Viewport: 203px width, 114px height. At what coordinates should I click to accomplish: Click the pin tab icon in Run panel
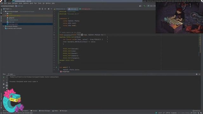click(3, 88)
